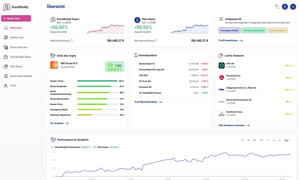
Task: Click info icon beside StockBuddy Depot Wertentwicklung
Action: coord(71,40)
